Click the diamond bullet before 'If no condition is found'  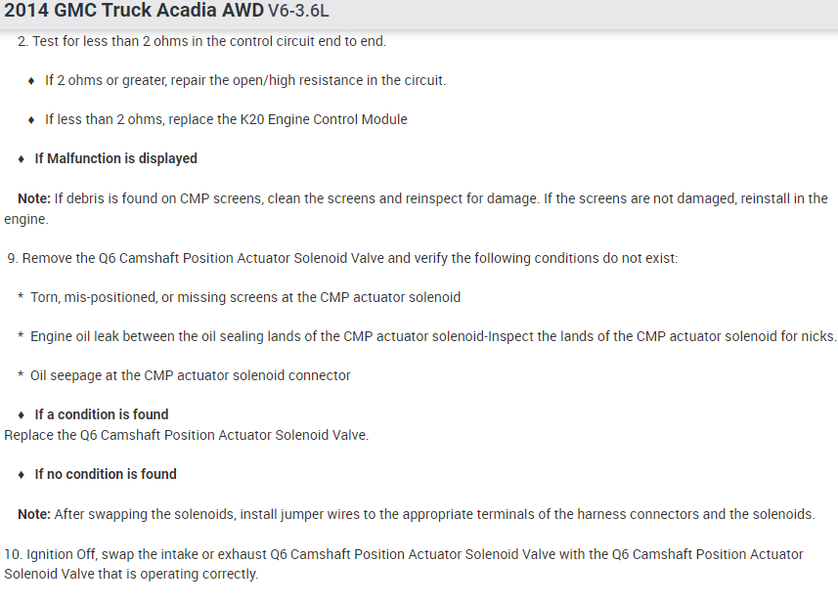coord(22,474)
